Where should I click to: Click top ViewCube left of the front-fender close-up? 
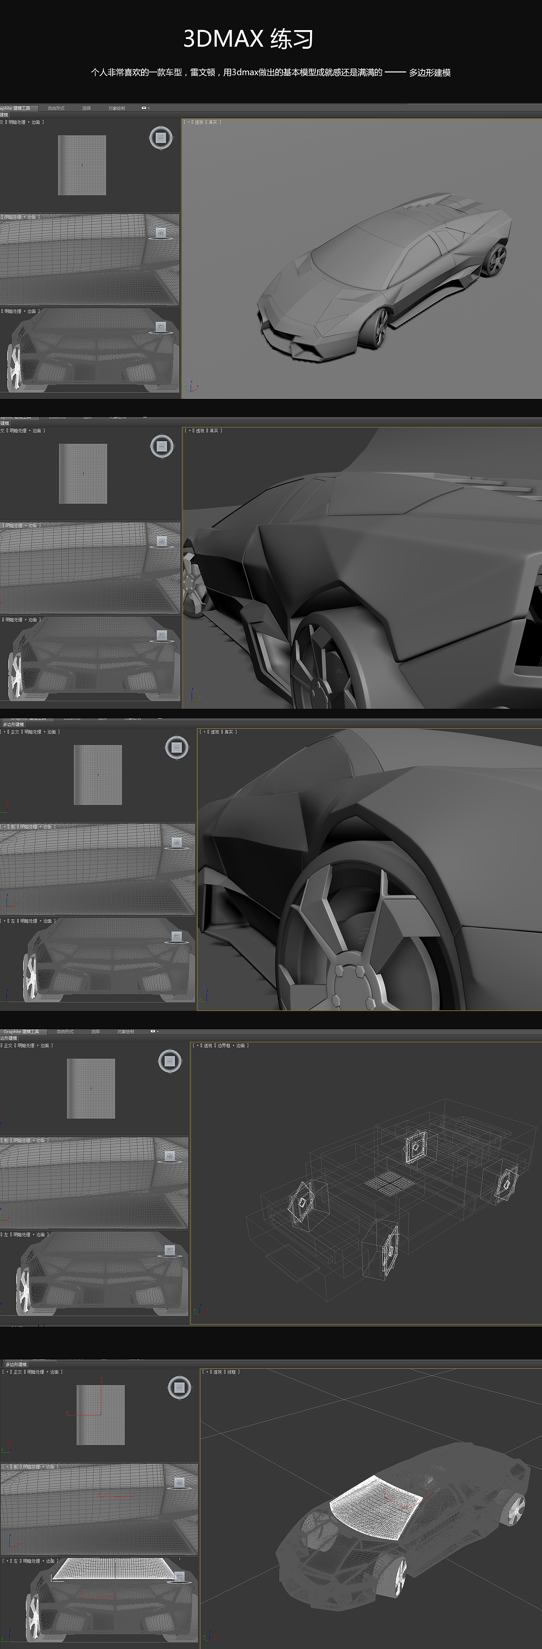coord(161,446)
